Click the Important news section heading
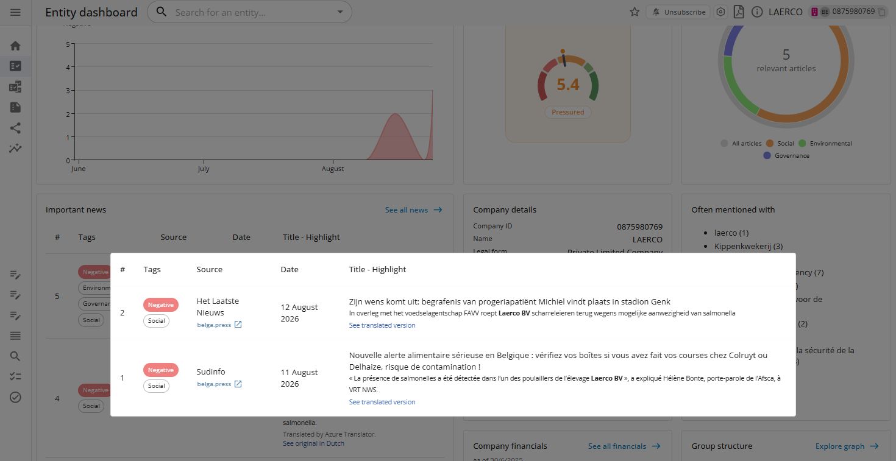 [76, 210]
